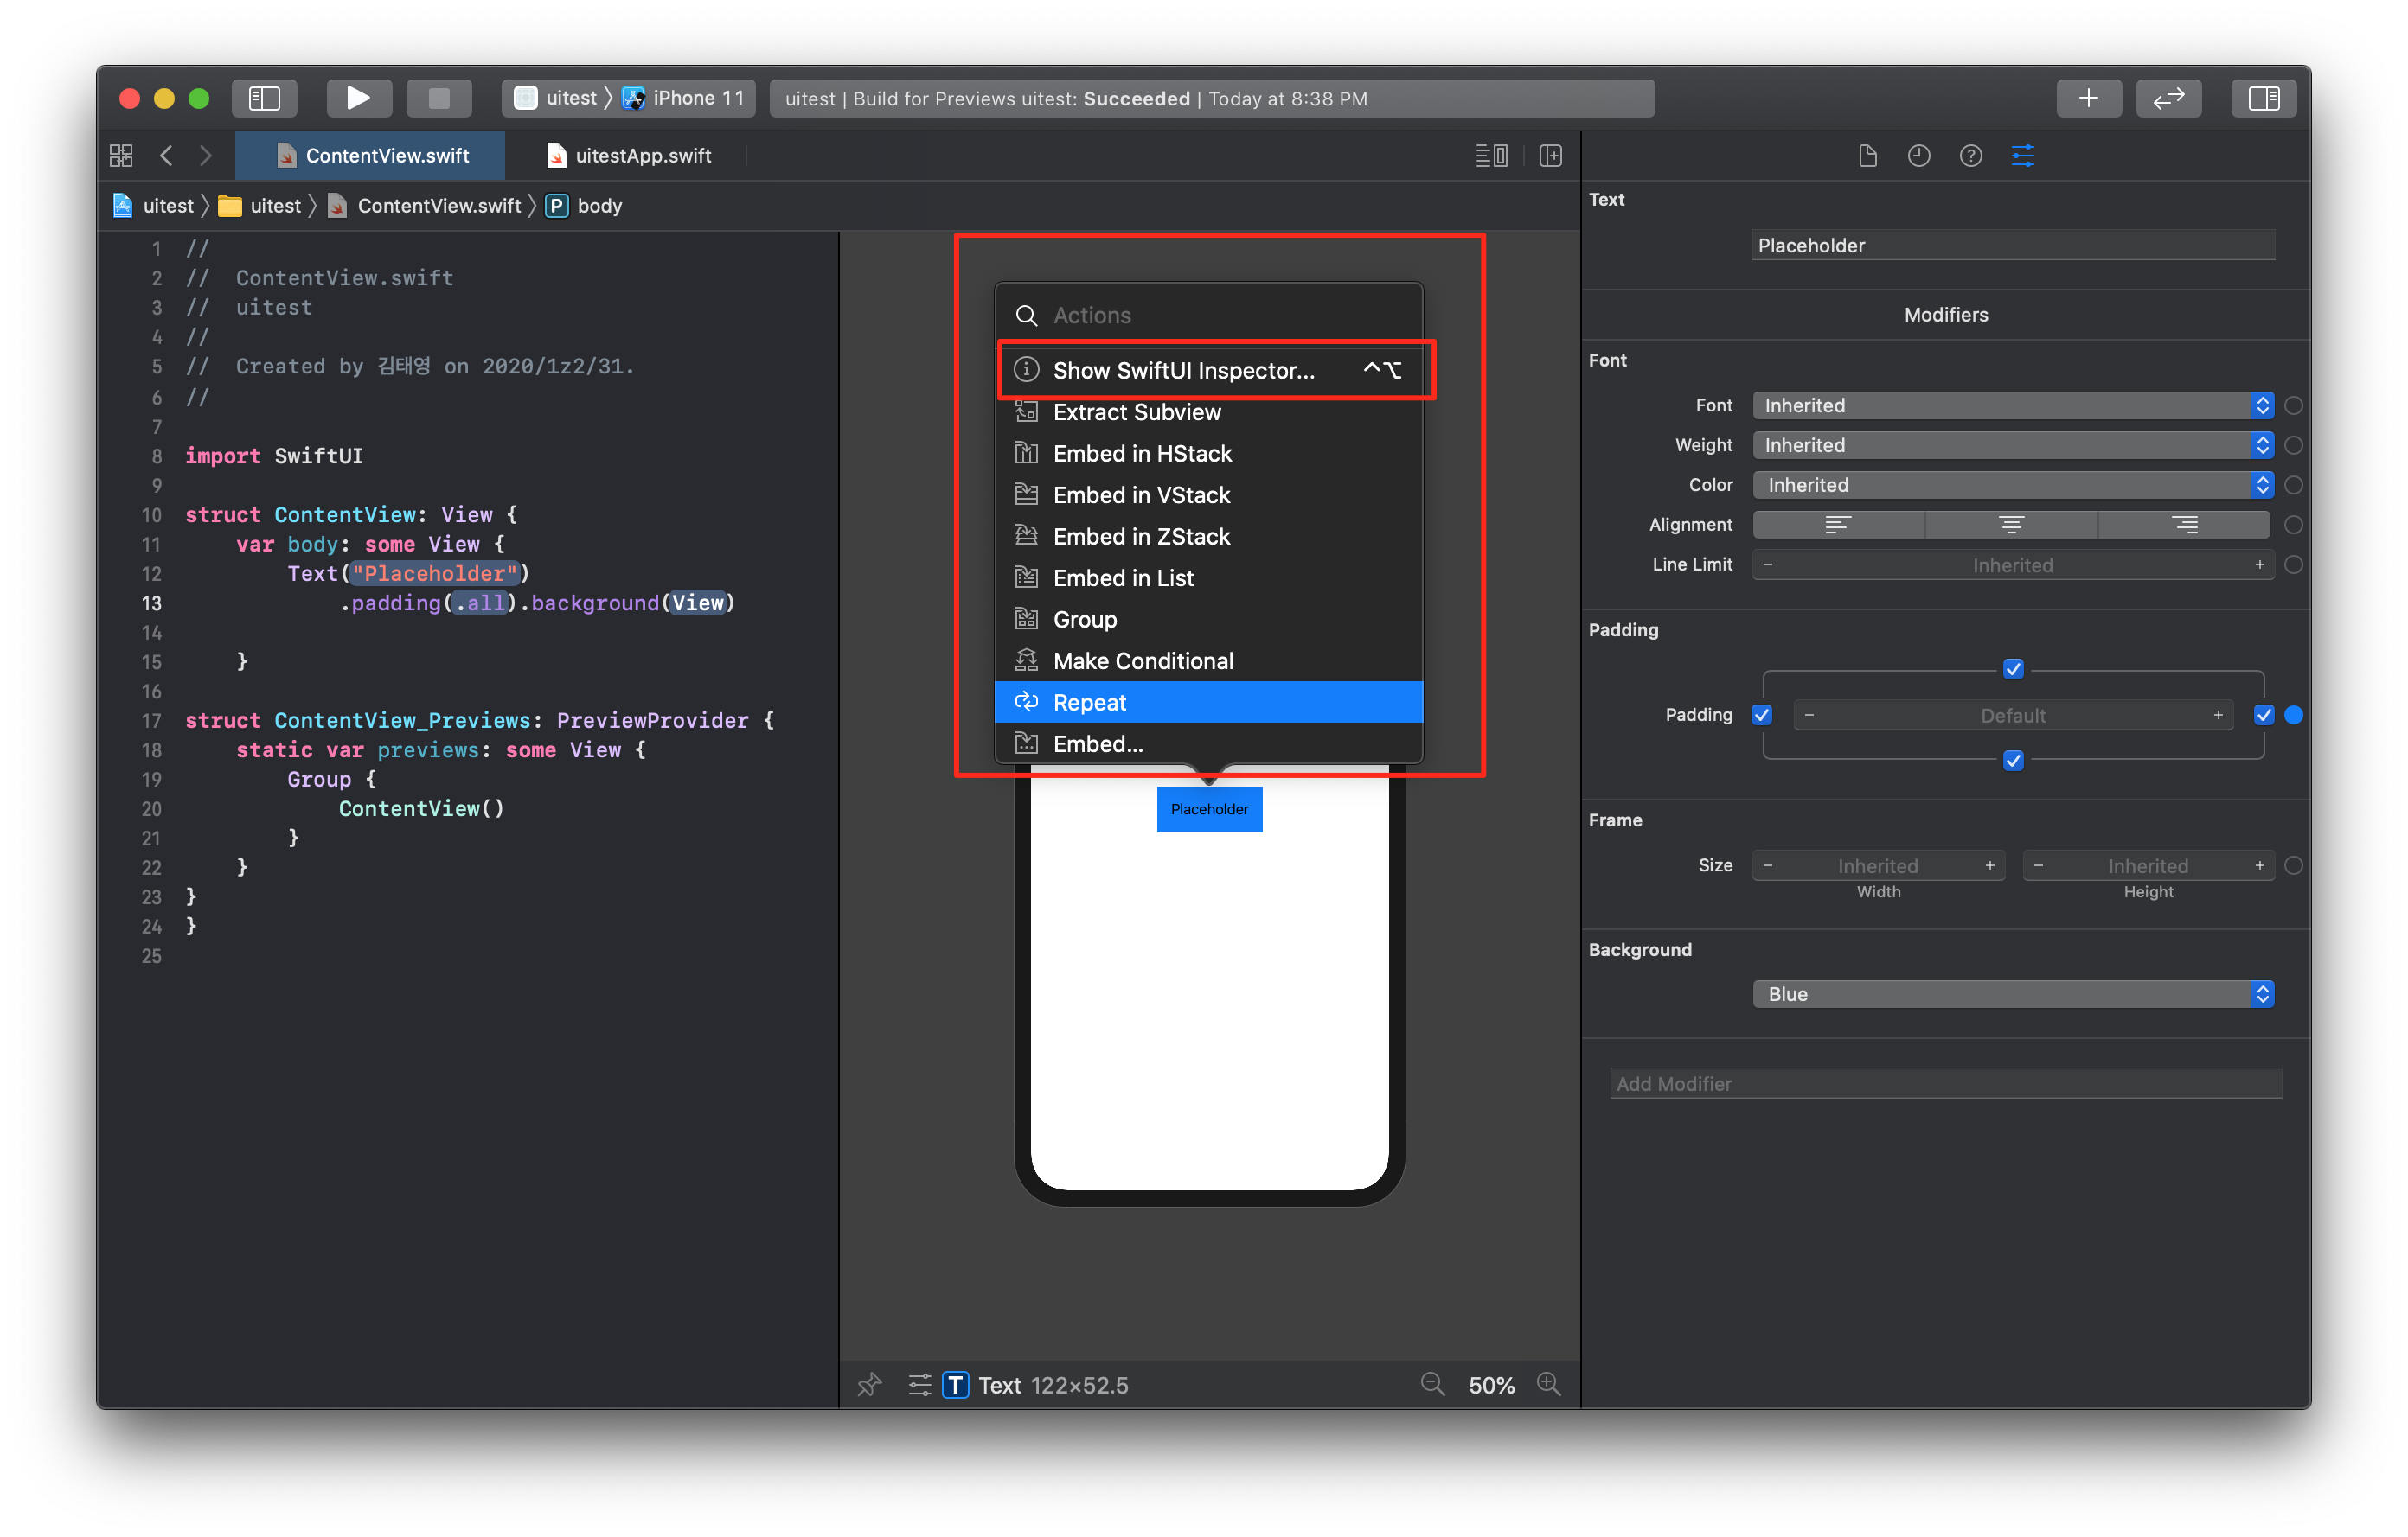This screenshot has width=2408, height=1537.
Task: Uncheck the bottom padding checkbox
Action: point(2013,761)
